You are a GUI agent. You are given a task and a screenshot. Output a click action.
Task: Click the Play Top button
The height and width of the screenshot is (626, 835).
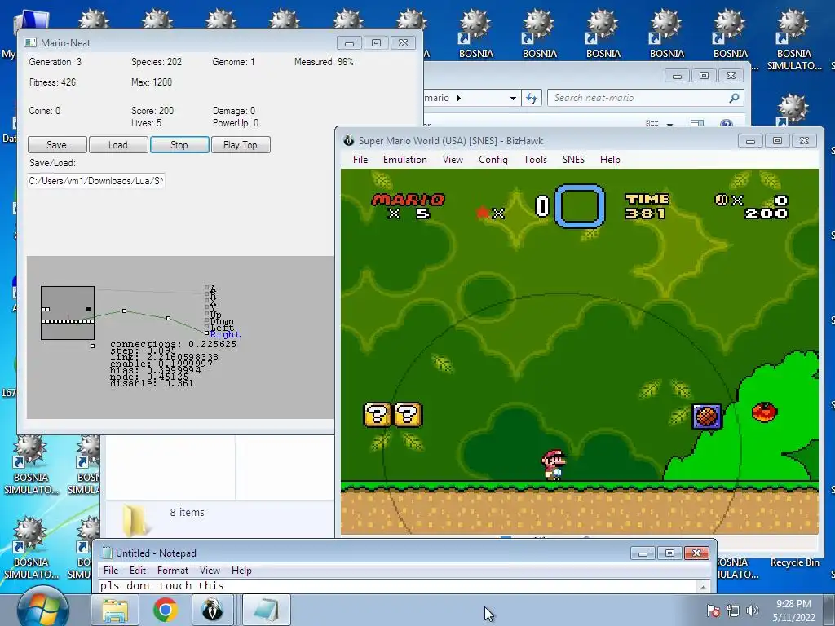pyautogui.click(x=241, y=145)
